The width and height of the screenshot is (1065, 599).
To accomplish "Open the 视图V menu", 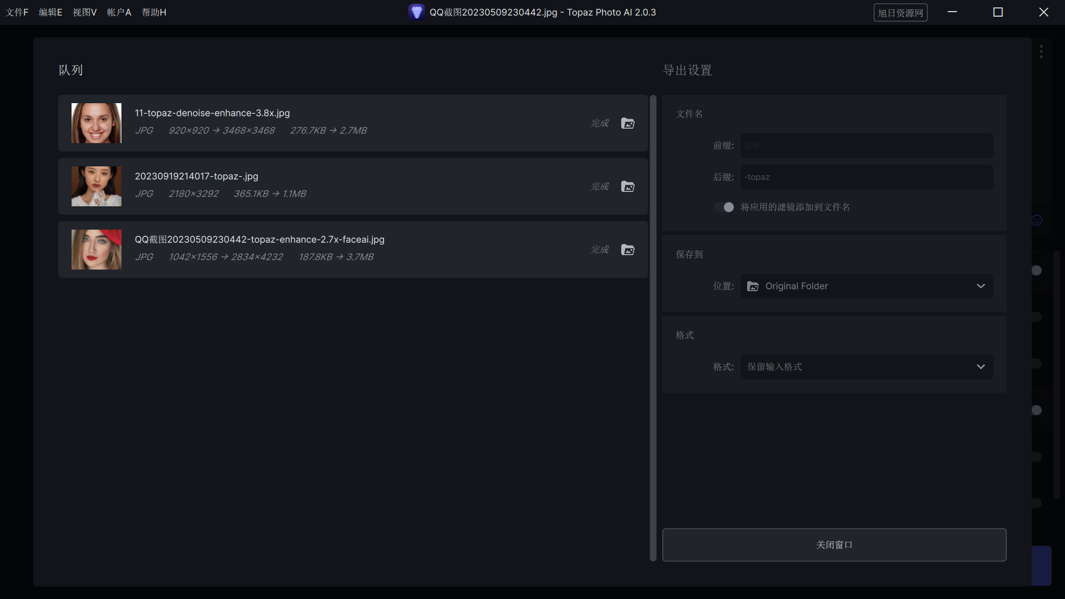I will click(x=85, y=12).
